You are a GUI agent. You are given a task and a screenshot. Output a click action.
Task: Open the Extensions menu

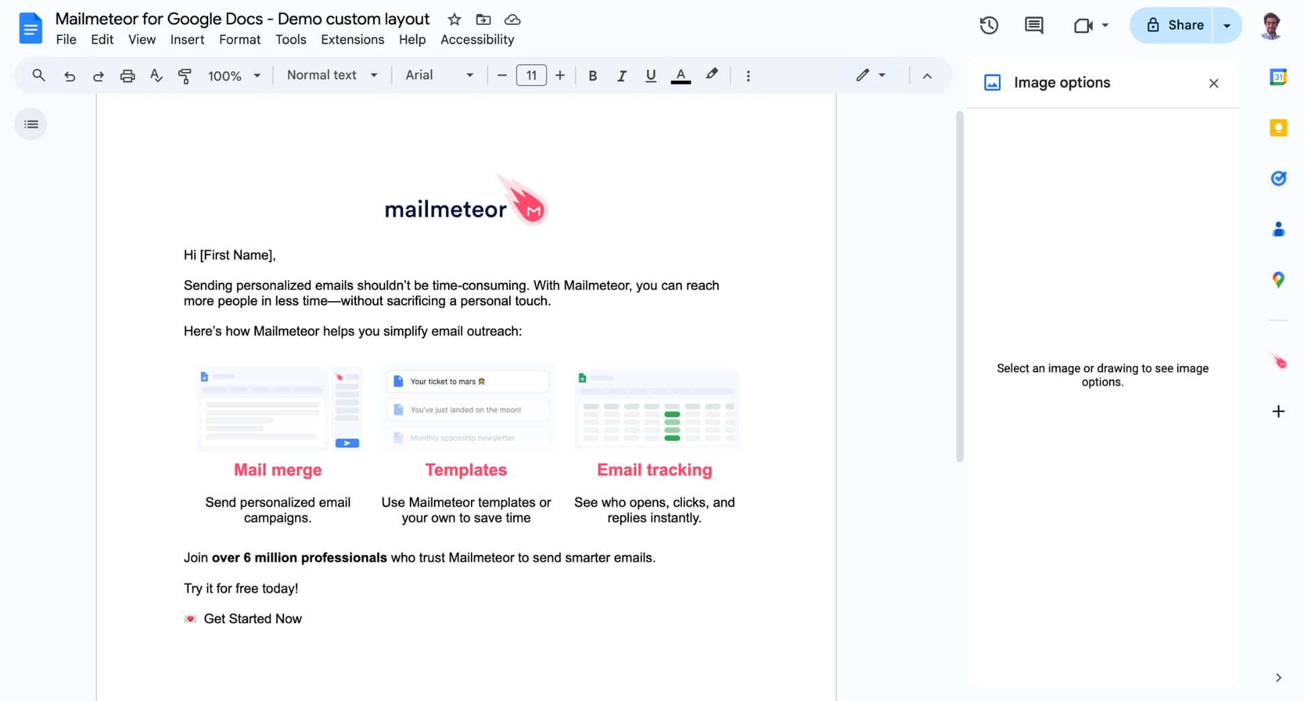[352, 40]
